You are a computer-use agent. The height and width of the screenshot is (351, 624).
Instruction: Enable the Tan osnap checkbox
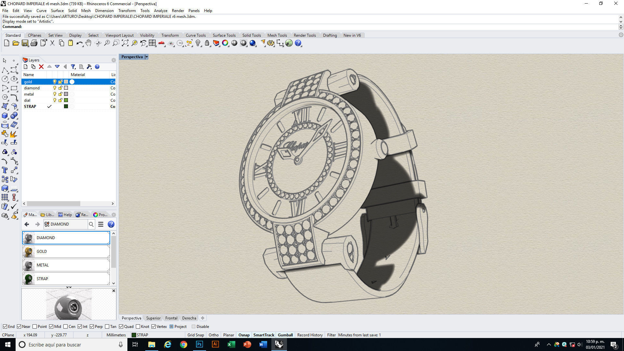click(x=107, y=327)
